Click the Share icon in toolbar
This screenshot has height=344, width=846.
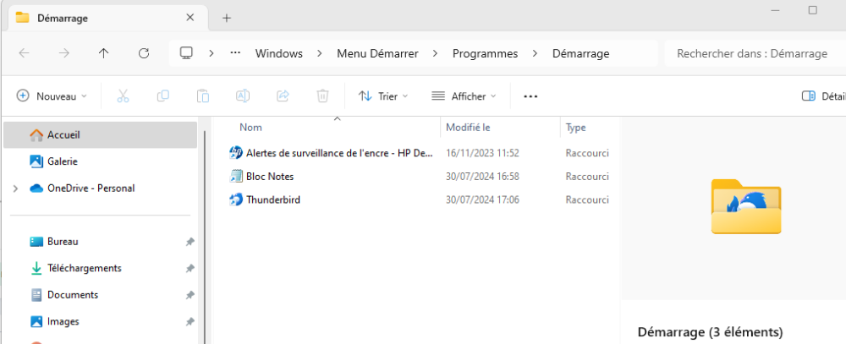coord(283,96)
